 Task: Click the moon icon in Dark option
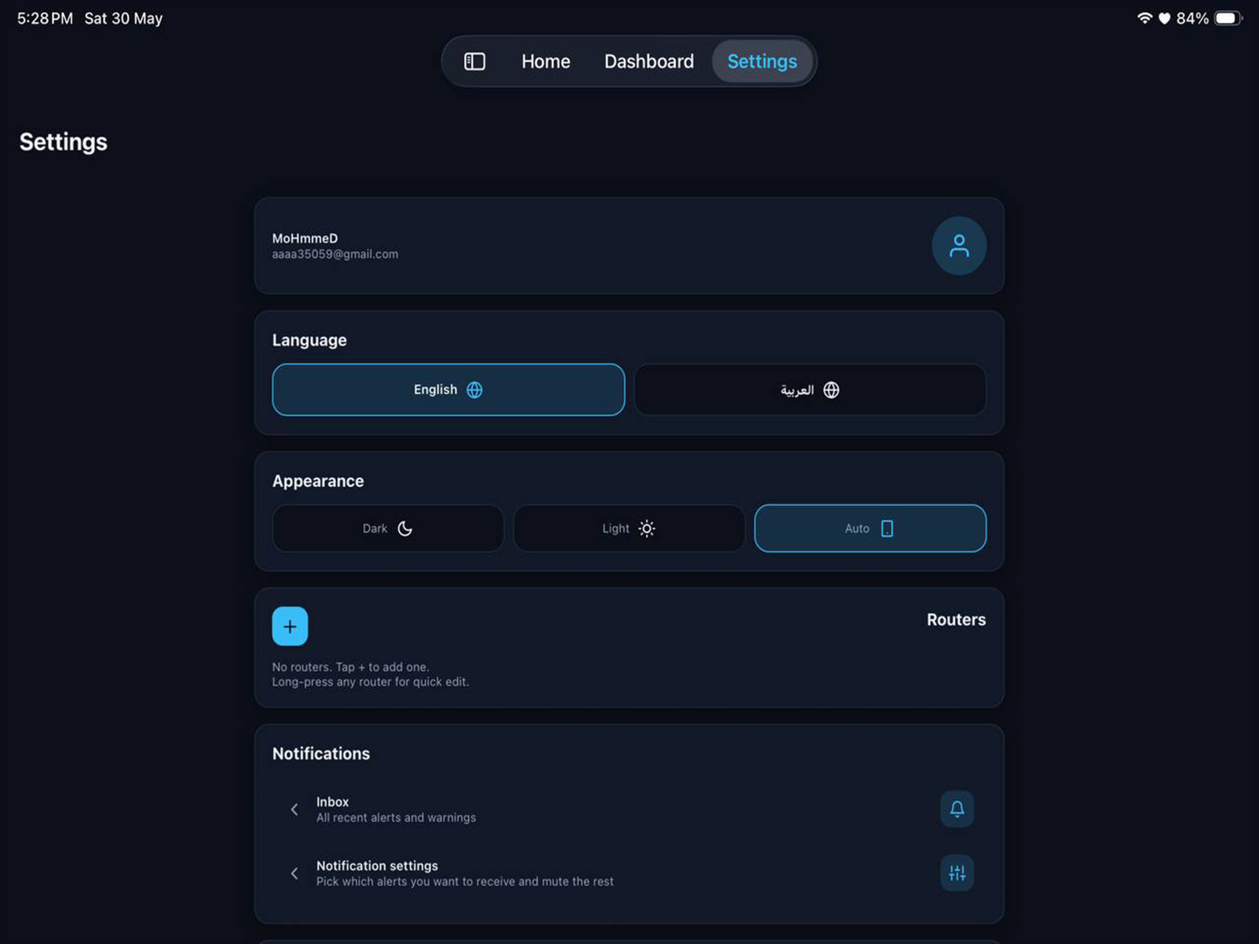pos(405,529)
